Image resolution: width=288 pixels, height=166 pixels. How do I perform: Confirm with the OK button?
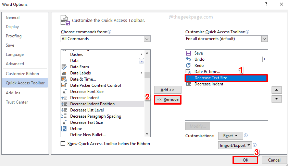[x=245, y=160]
